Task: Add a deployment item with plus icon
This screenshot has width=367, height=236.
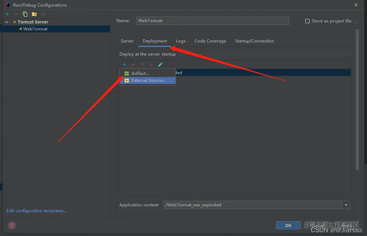Action: click(124, 65)
